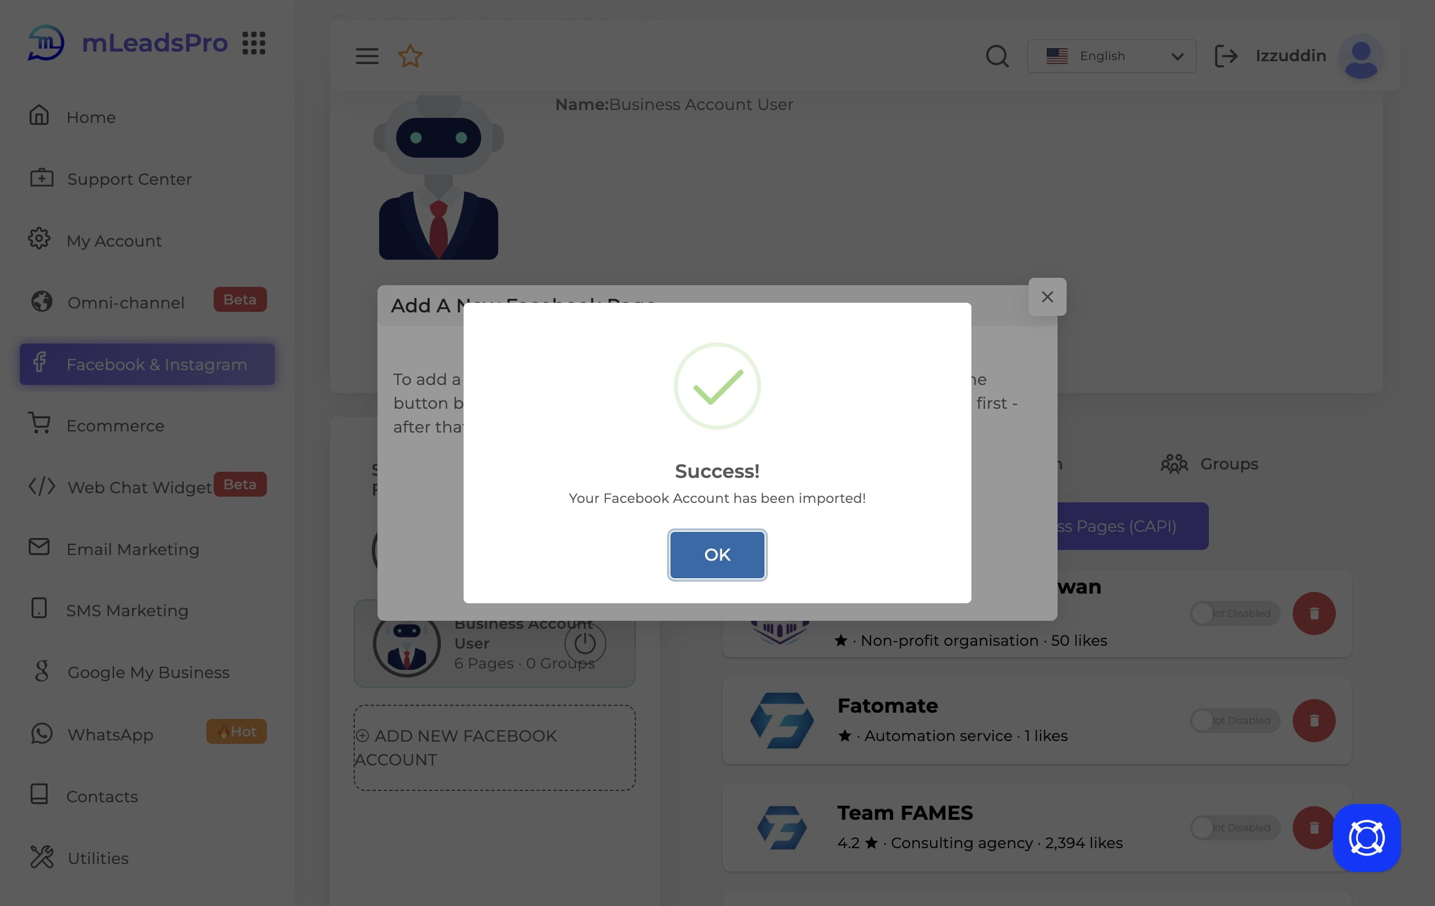Click the Facebook & Instagram sidebar icon
The width and height of the screenshot is (1435, 906).
(x=40, y=363)
